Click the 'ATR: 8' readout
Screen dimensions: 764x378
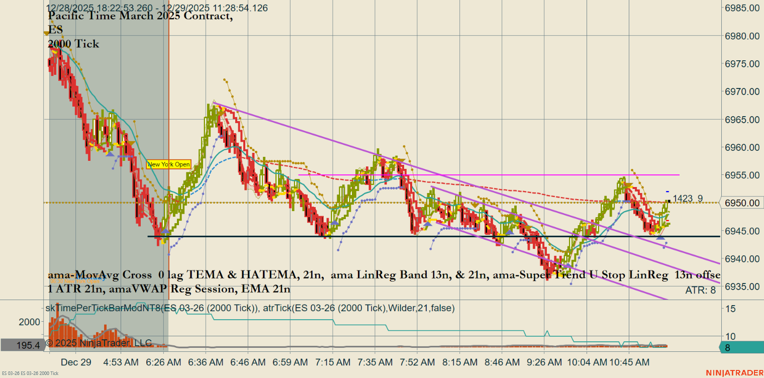tap(701, 291)
